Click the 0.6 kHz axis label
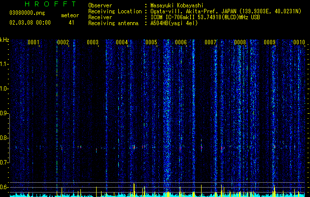 coord(4,187)
